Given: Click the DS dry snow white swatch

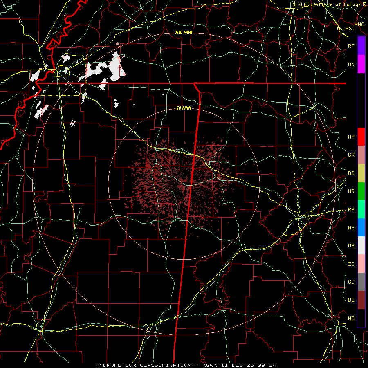Looking at the screenshot, I should tap(361, 245).
